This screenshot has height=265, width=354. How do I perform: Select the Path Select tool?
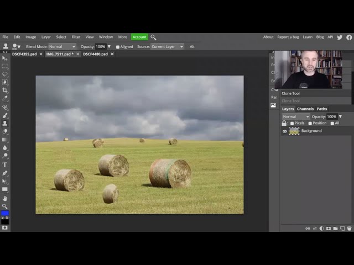(x=5, y=182)
